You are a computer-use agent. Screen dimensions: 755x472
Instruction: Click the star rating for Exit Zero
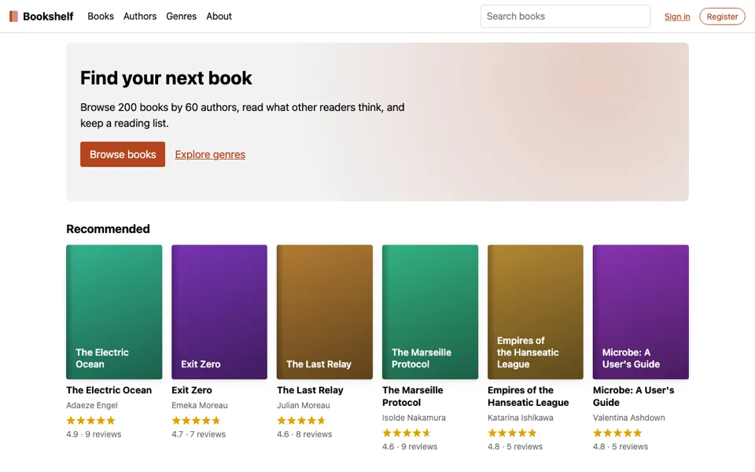click(197, 420)
